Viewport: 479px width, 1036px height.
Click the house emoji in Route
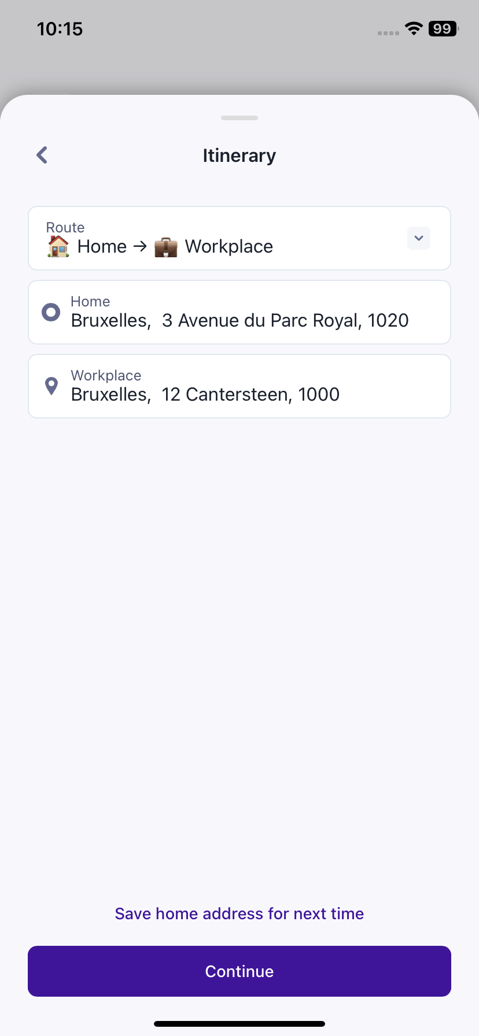58,246
